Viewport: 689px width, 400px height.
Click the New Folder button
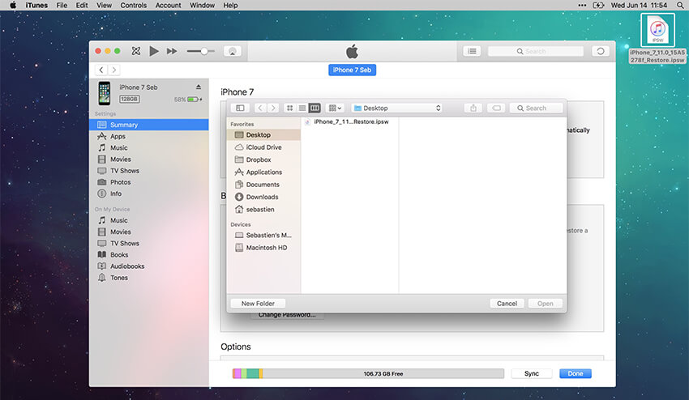(258, 304)
